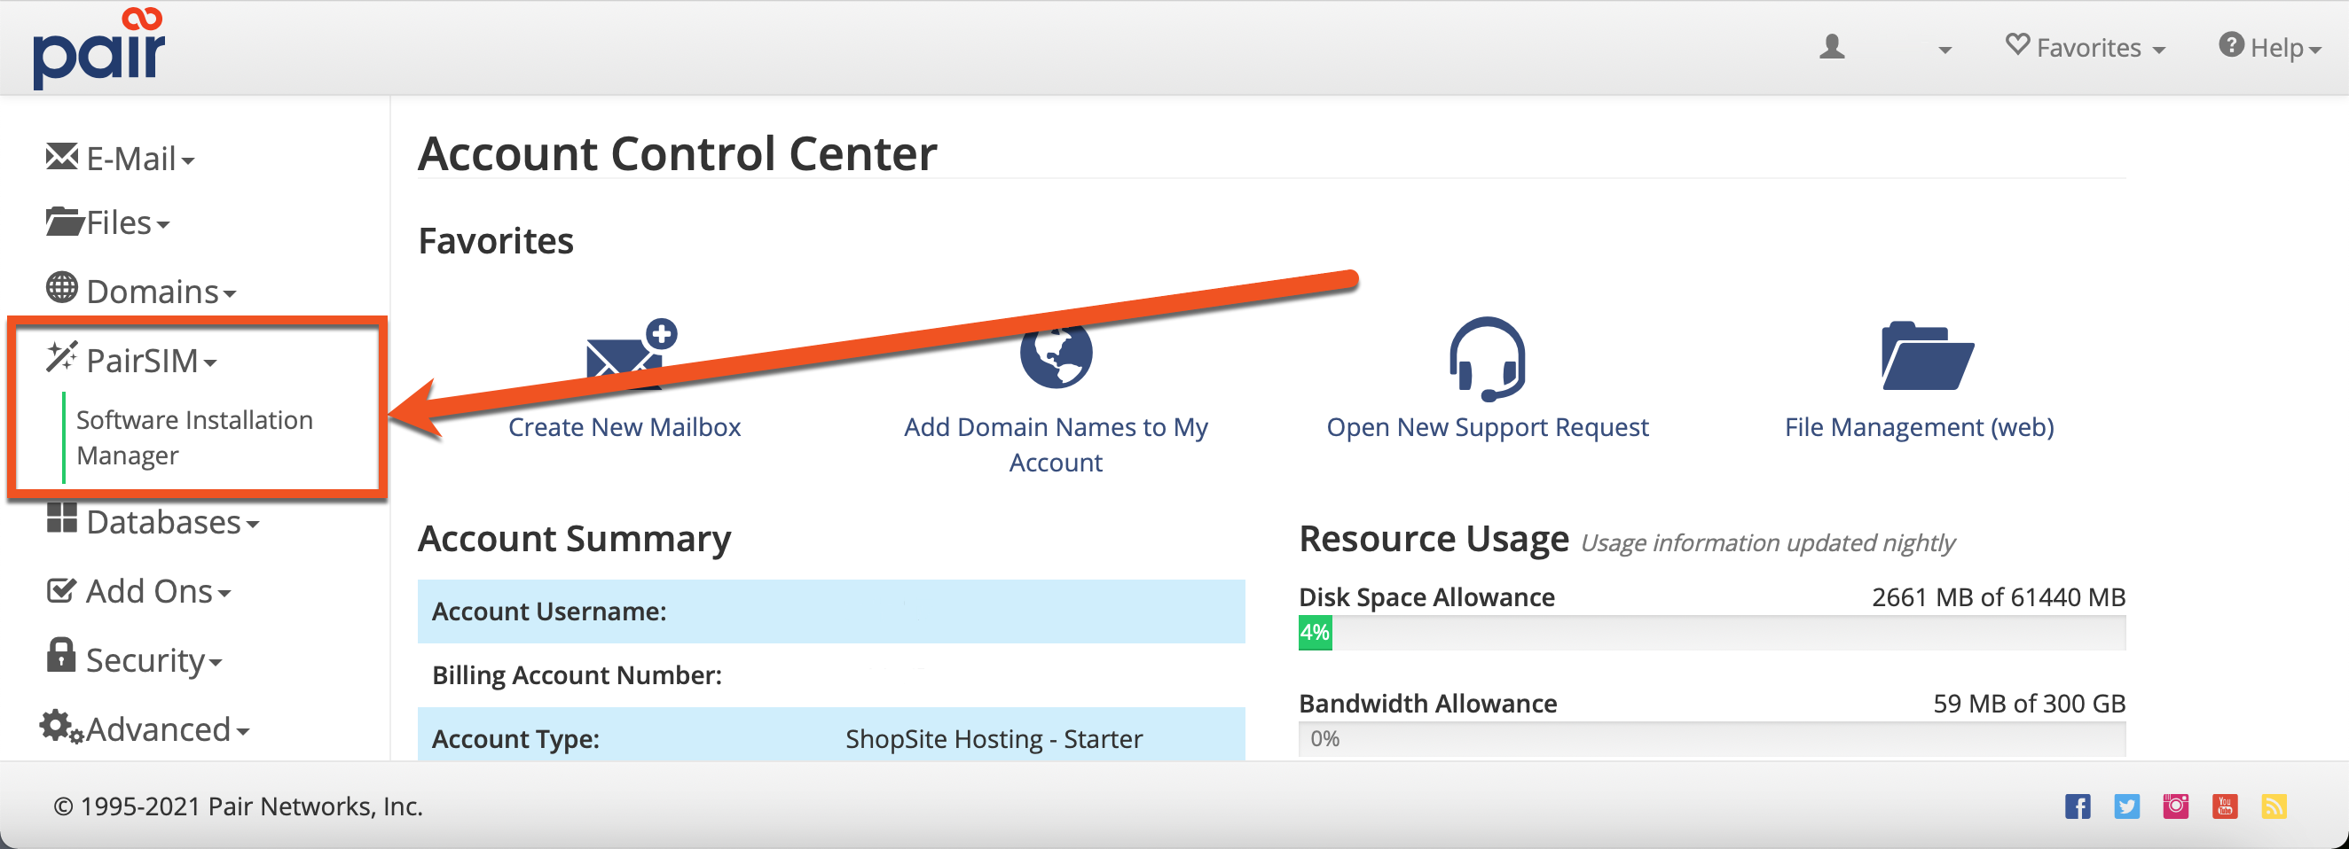Click the File Management folder icon
The image size is (2349, 849).
pyautogui.click(x=1928, y=355)
